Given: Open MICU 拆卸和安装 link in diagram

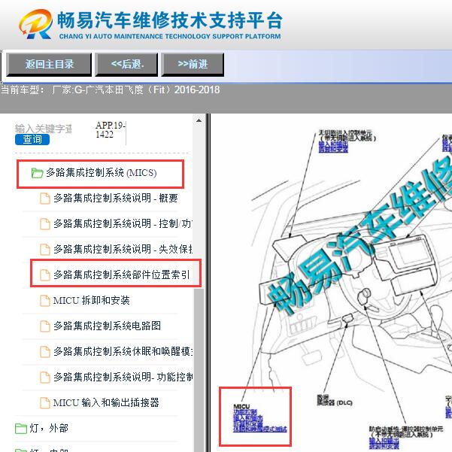Looking at the screenshot, I should tap(248, 423).
